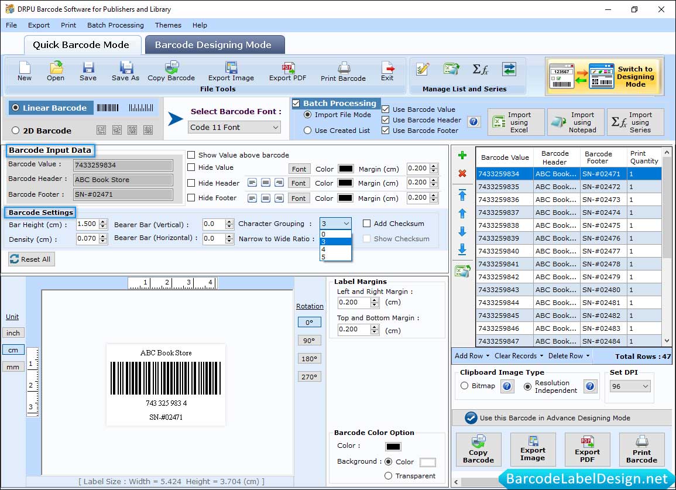676x490 pixels.
Task: Open the Export menu
Action: pos(39,25)
